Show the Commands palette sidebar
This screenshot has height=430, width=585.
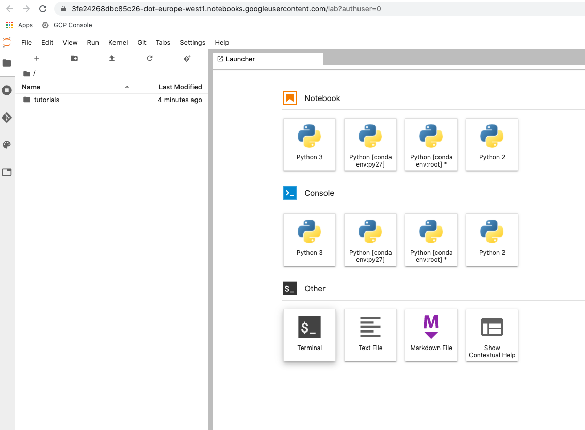7,145
